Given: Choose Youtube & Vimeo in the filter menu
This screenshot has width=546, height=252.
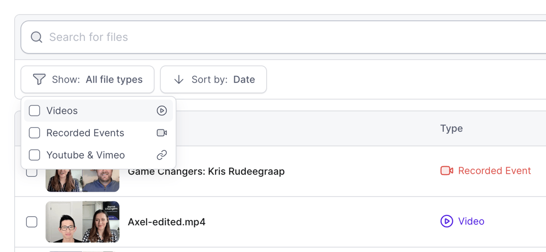Looking at the screenshot, I should 98,155.
